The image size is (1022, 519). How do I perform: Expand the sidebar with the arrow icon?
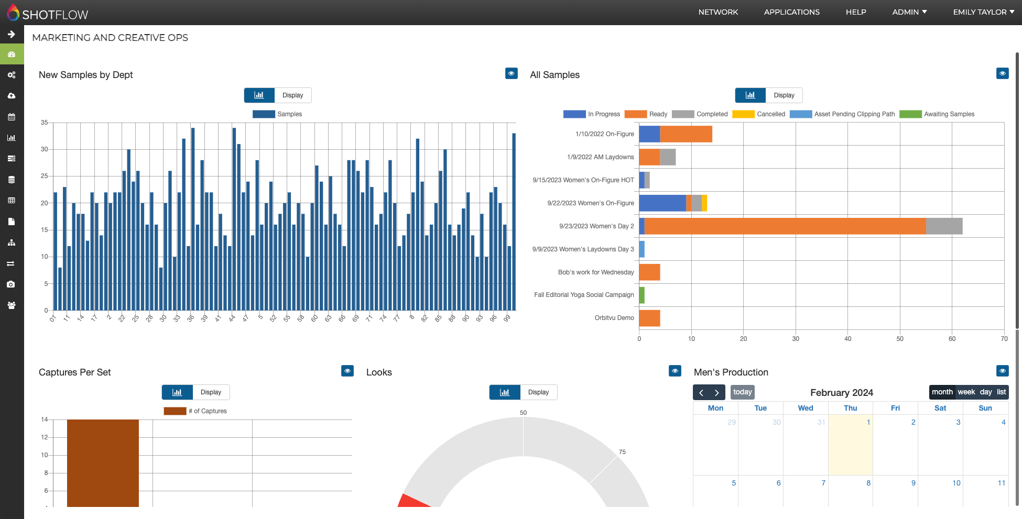pos(12,34)
